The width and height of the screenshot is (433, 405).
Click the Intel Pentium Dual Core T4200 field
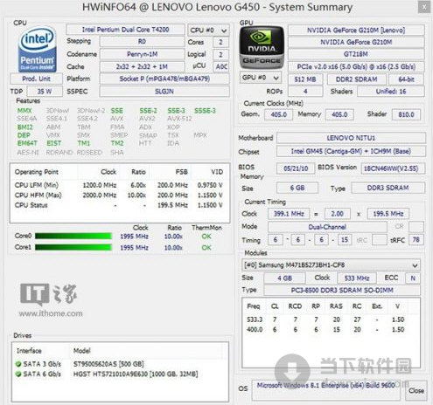[x=125, y=30]
